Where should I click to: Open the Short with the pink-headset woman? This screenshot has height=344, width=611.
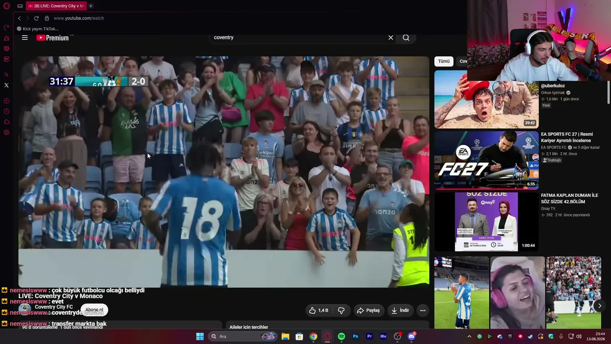(517, 292)
